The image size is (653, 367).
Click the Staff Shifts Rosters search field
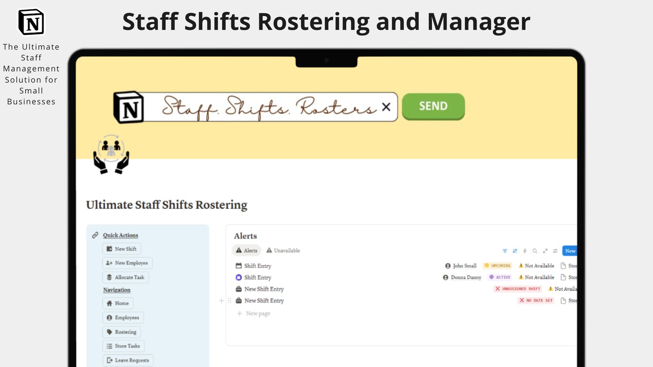click(x=266, y=107)
